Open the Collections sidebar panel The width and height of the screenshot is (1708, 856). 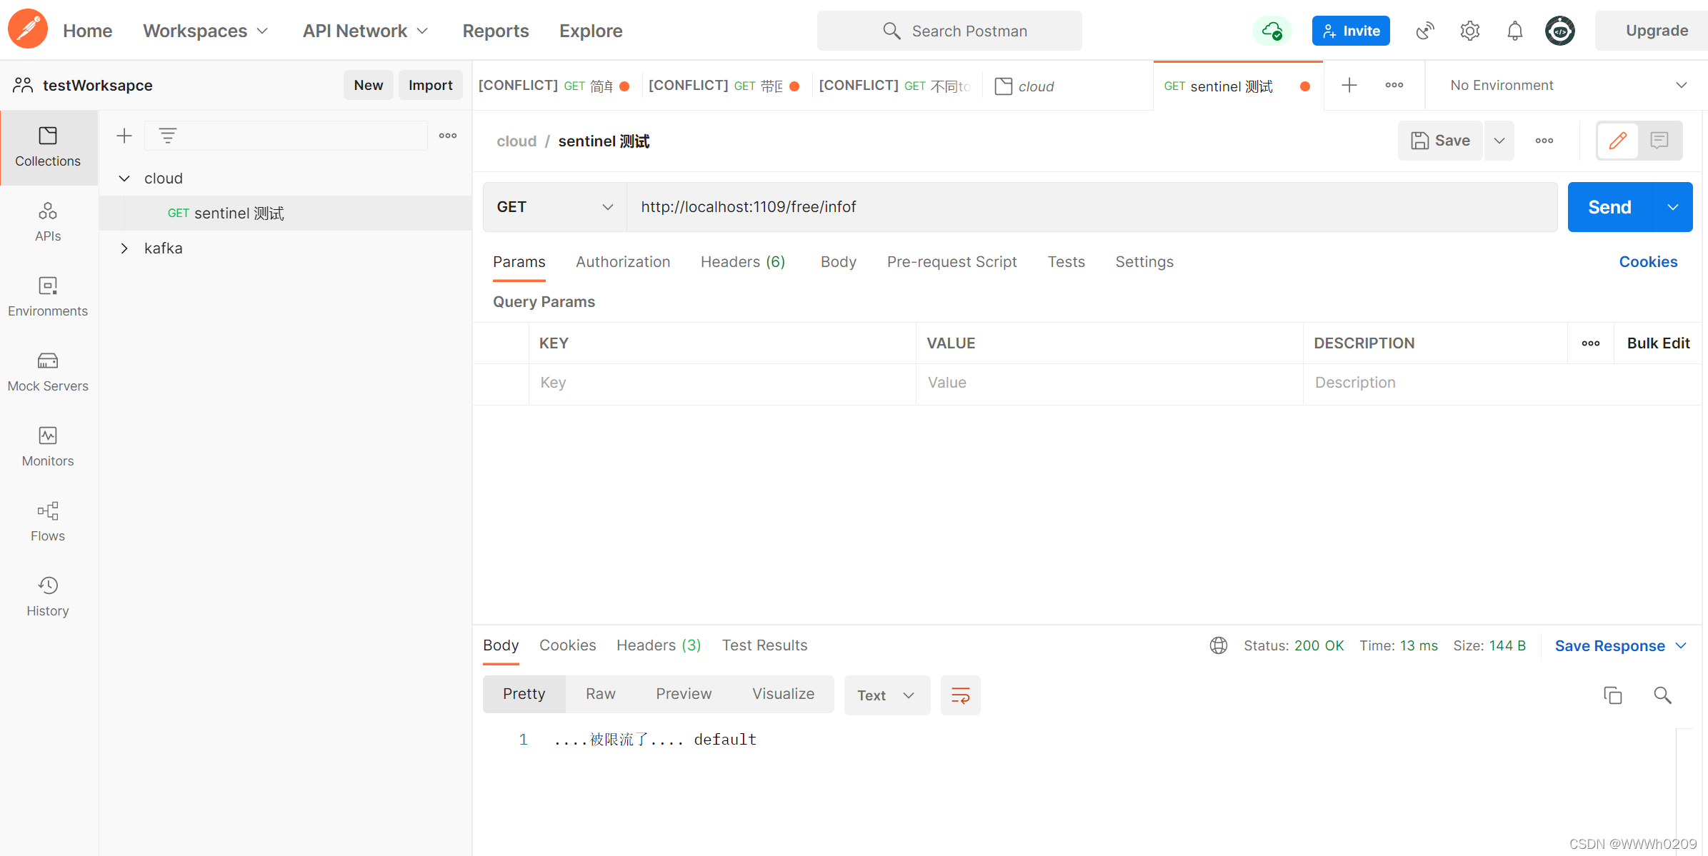(48, 148)
